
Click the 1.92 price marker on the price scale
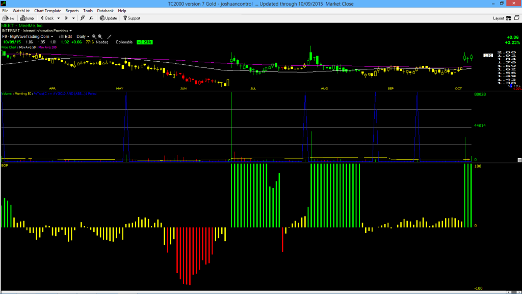488,55
